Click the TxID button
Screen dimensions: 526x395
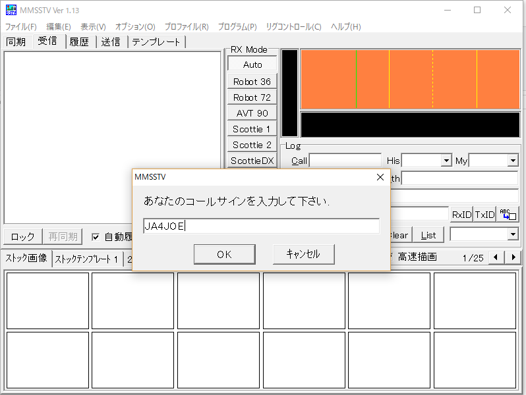(484, 215)
